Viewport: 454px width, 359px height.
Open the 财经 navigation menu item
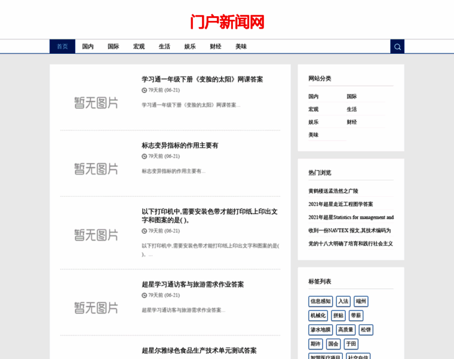pos(216,47)
